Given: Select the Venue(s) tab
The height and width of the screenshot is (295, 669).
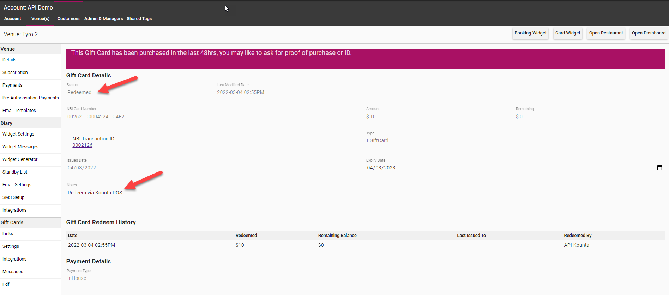Looking at the screenshot, I should [x=40, y=19].
